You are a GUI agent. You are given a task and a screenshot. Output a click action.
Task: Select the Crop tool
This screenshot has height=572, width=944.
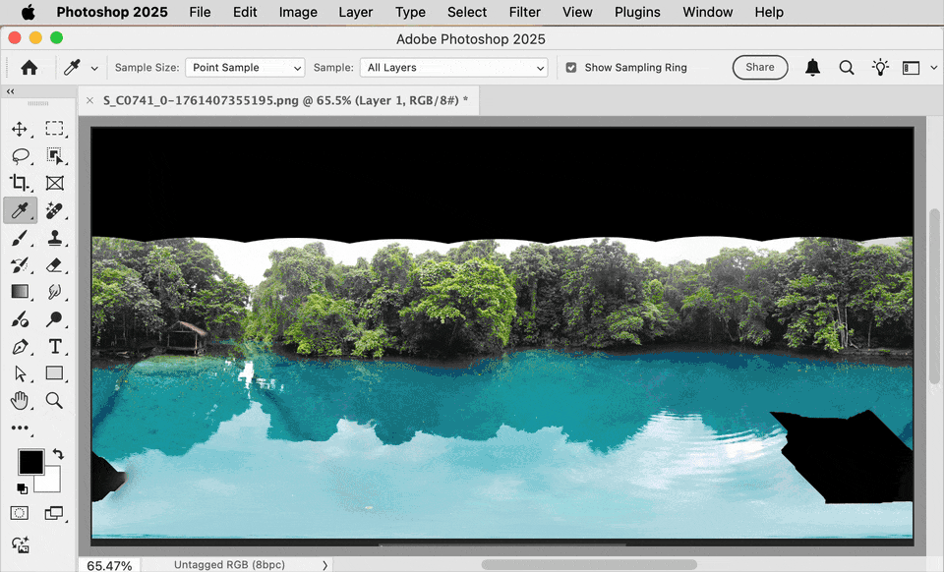(x=21, y=183)
